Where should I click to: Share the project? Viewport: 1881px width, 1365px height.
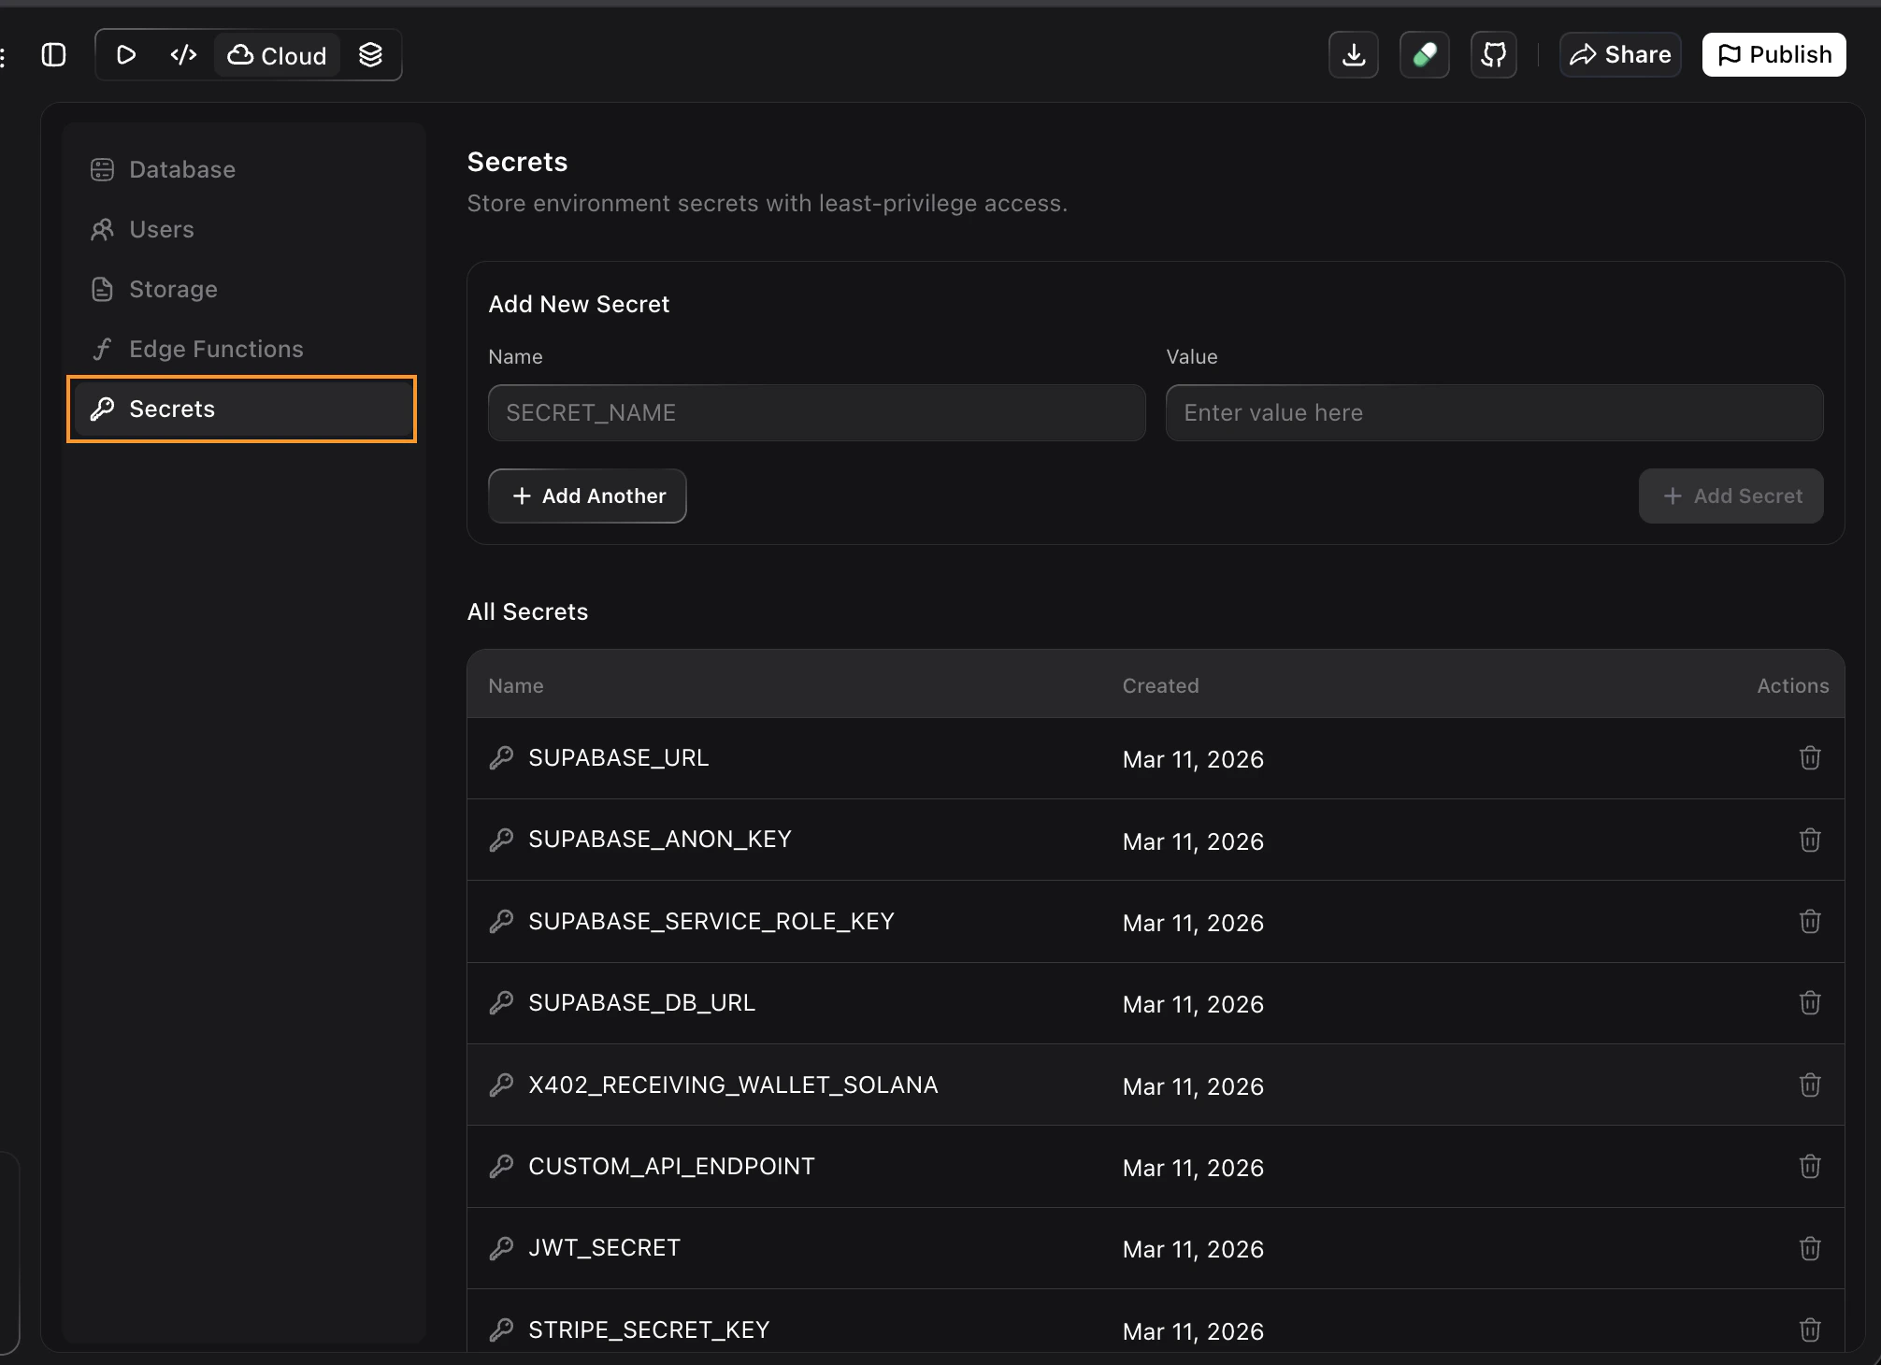point(1619,54)
